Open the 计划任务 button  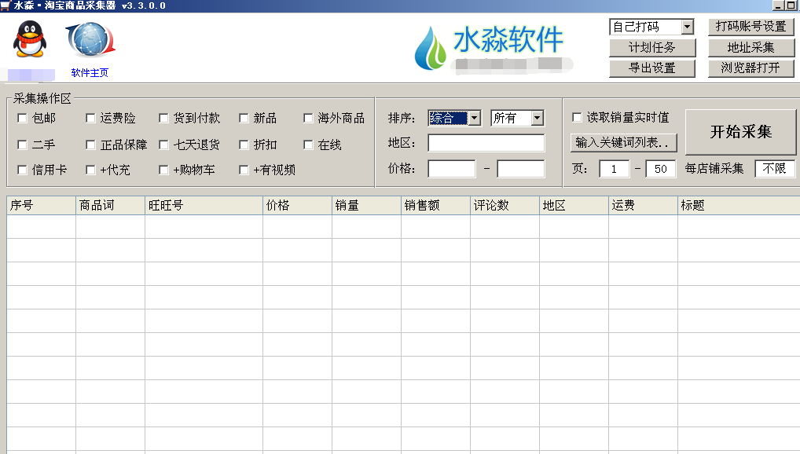pos(652,47)
